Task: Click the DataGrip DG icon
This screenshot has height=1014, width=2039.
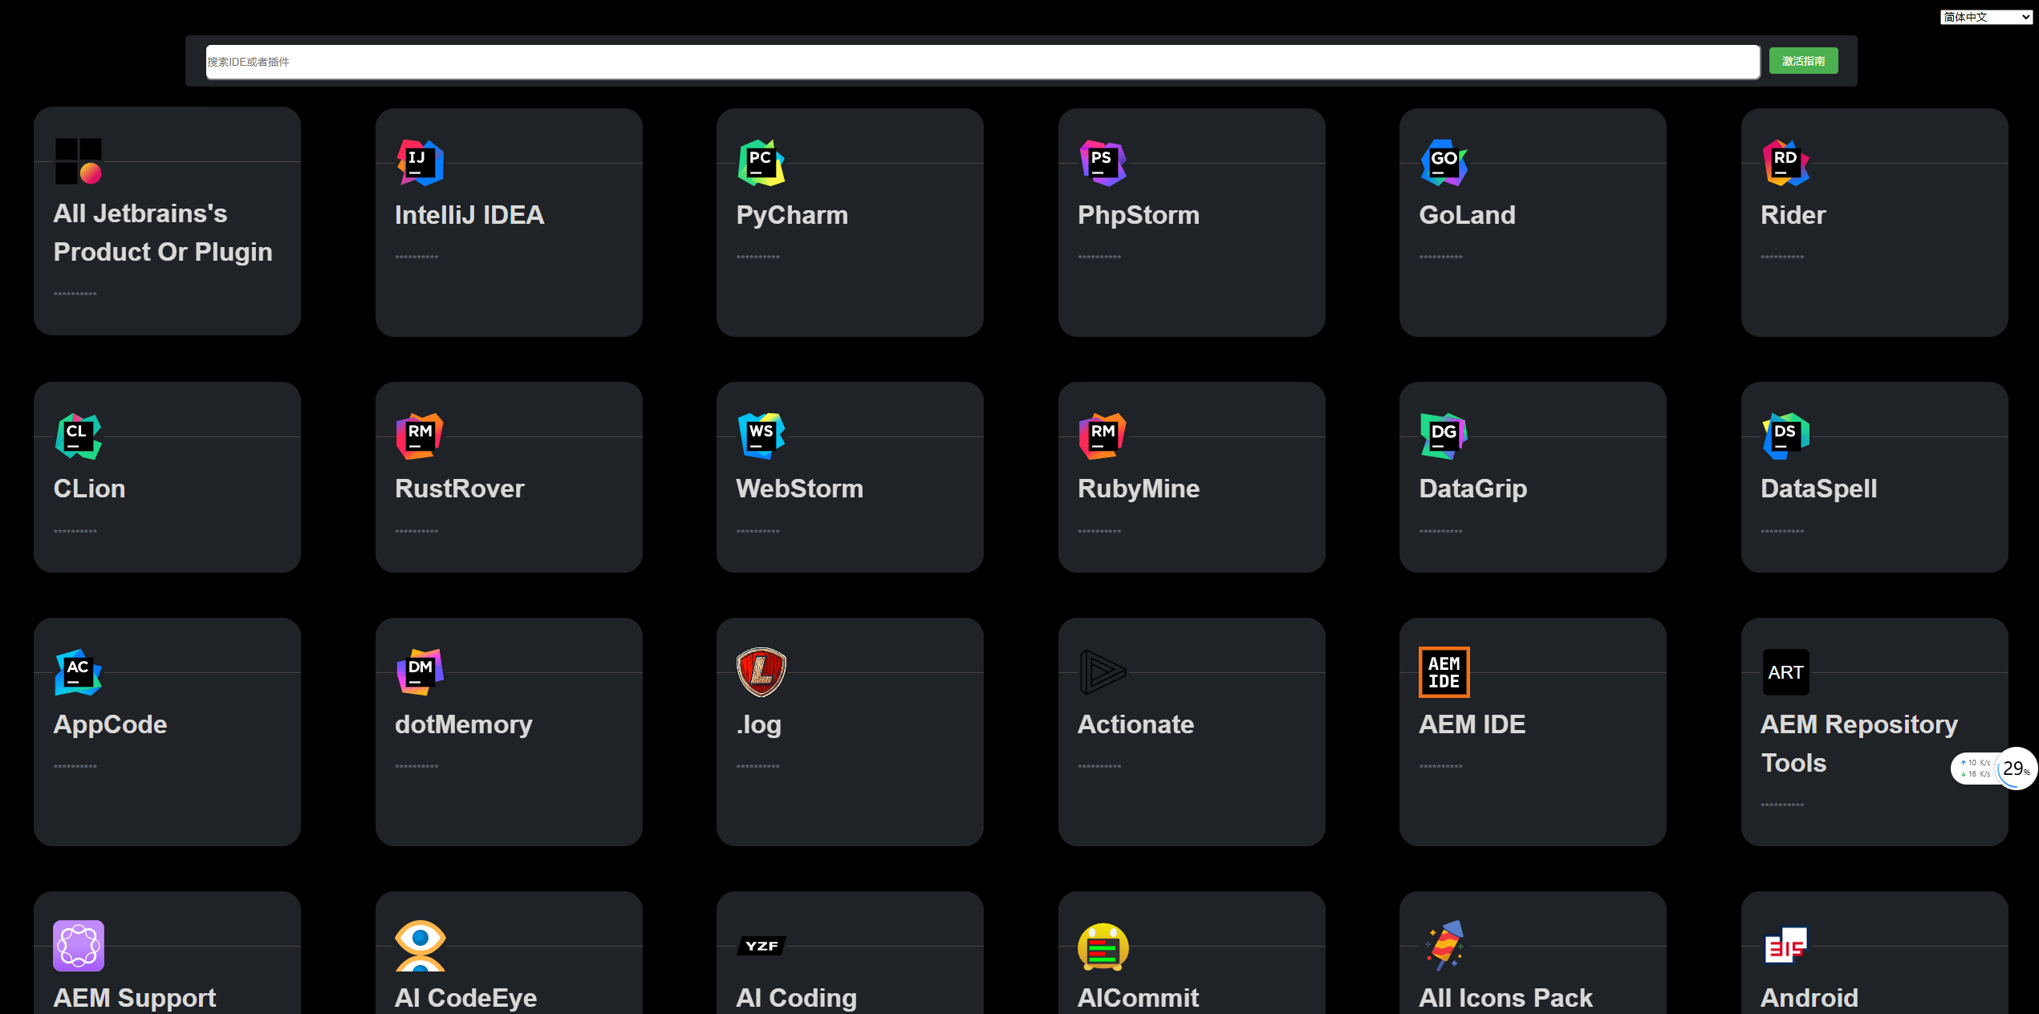Action: pyautogui.click(x=1444, y=436)
